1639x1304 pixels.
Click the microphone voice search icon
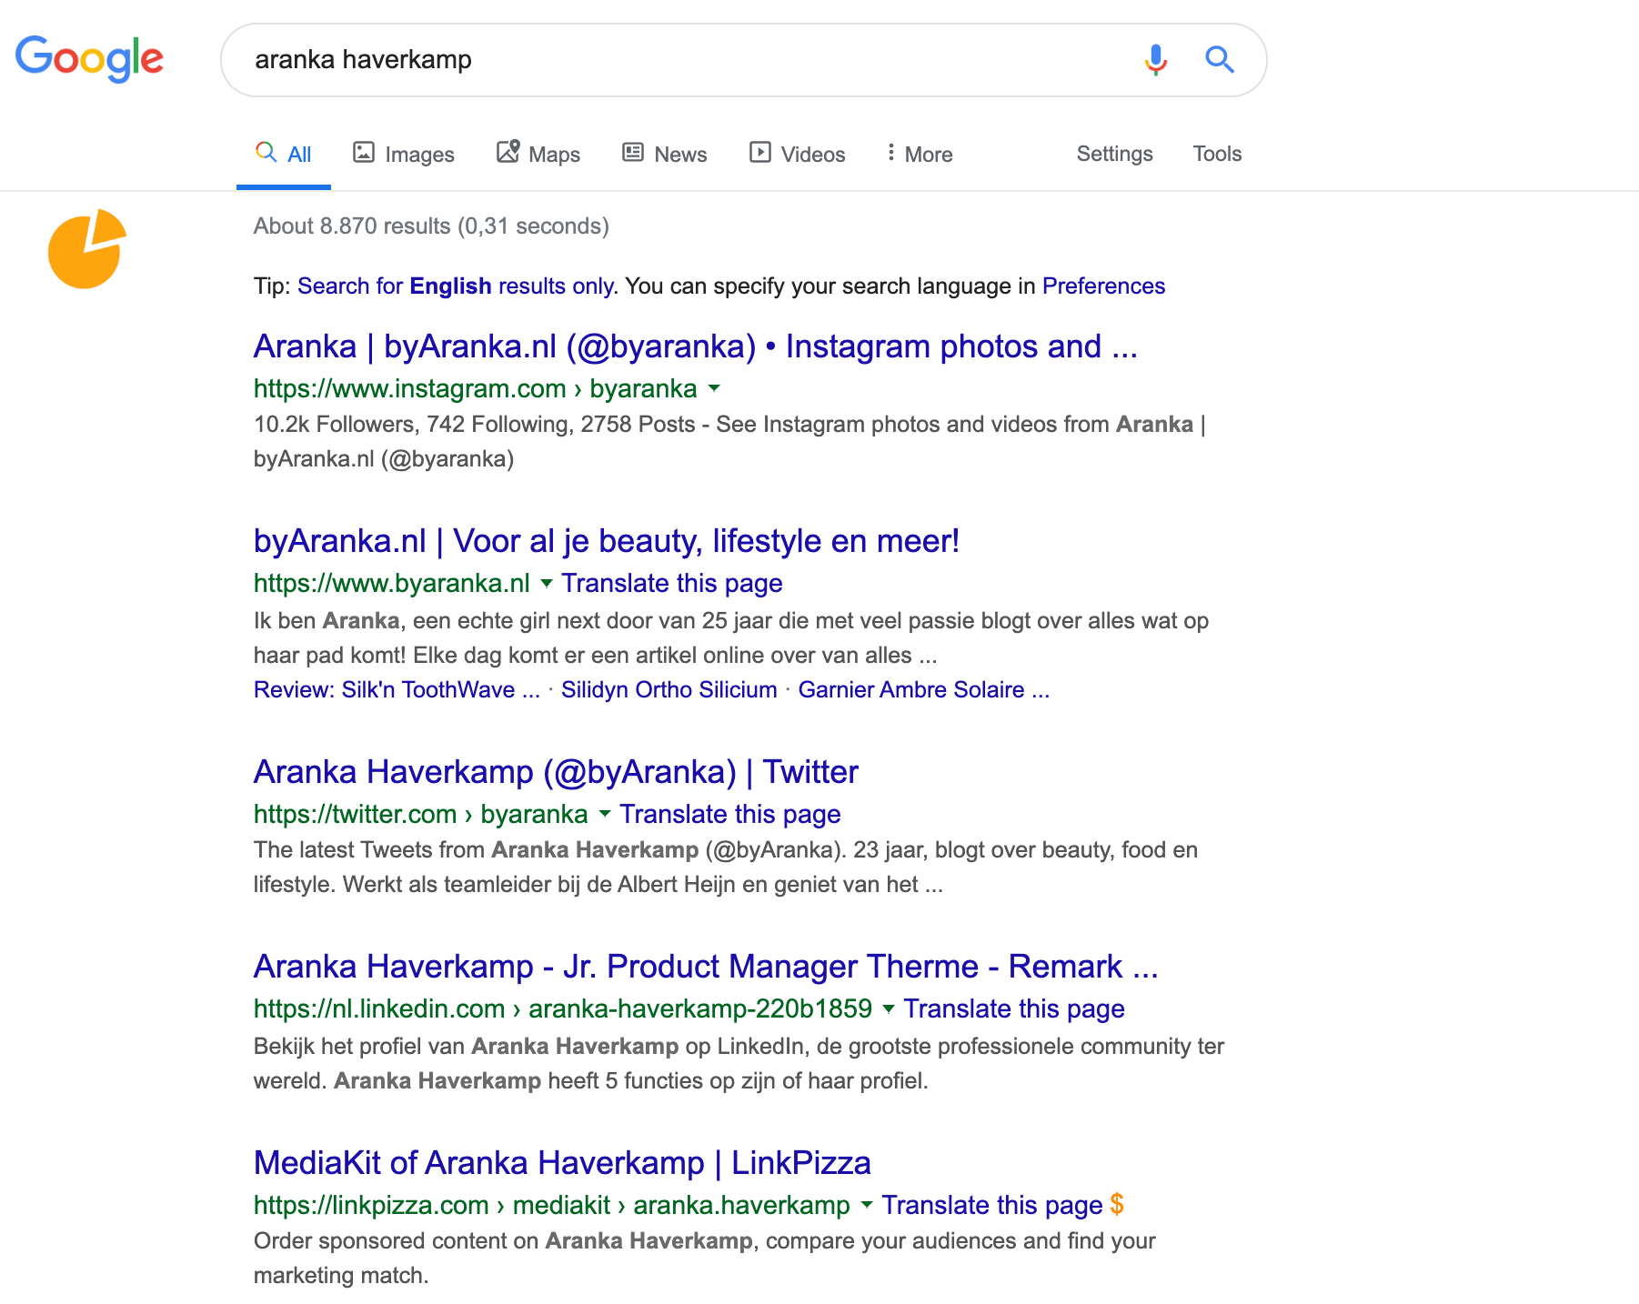1155,60
